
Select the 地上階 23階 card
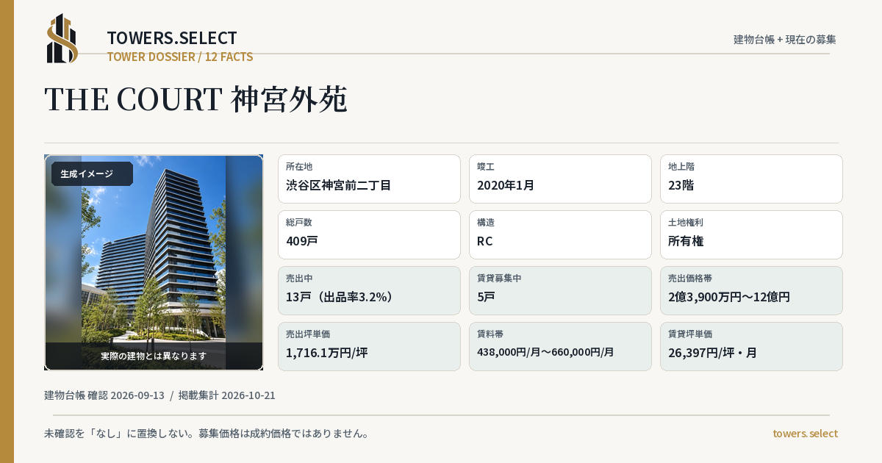(x=751, y=179)
